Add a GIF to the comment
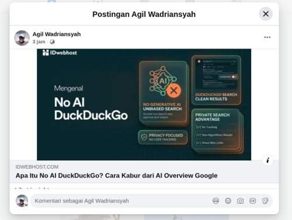The height and width of the screenshot is (220, 292). 252,201
